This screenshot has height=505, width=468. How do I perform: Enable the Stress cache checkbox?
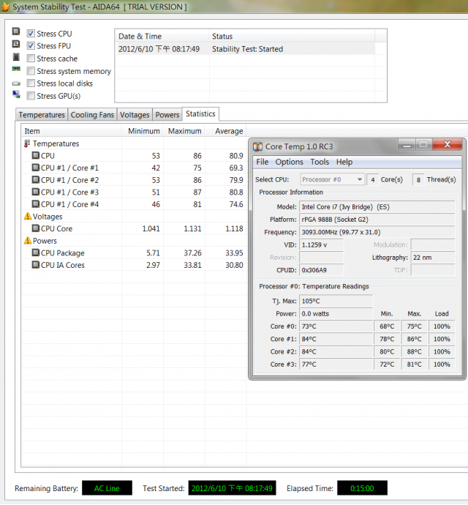coord(31,59)
